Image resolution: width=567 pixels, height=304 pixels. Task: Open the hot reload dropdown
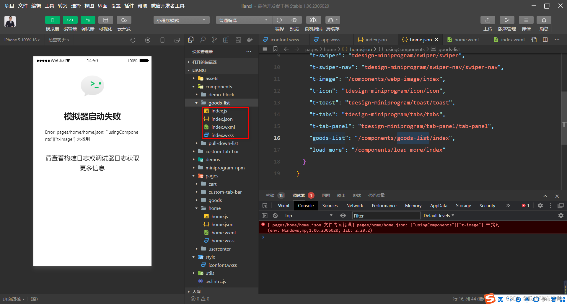coord(59,40)
